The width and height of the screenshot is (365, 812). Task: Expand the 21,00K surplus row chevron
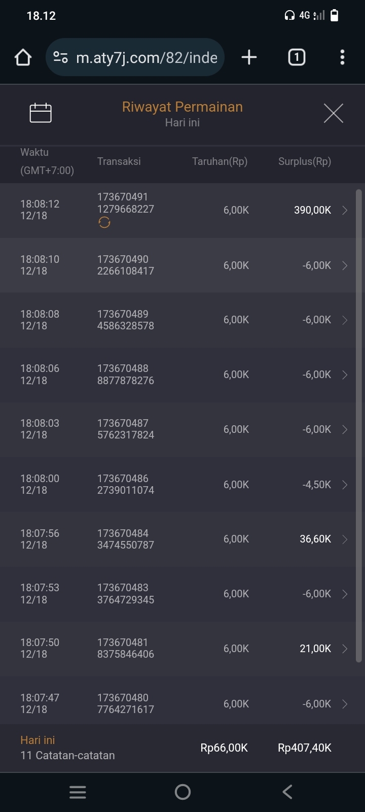pyautogui.click(x=345, y=649)
